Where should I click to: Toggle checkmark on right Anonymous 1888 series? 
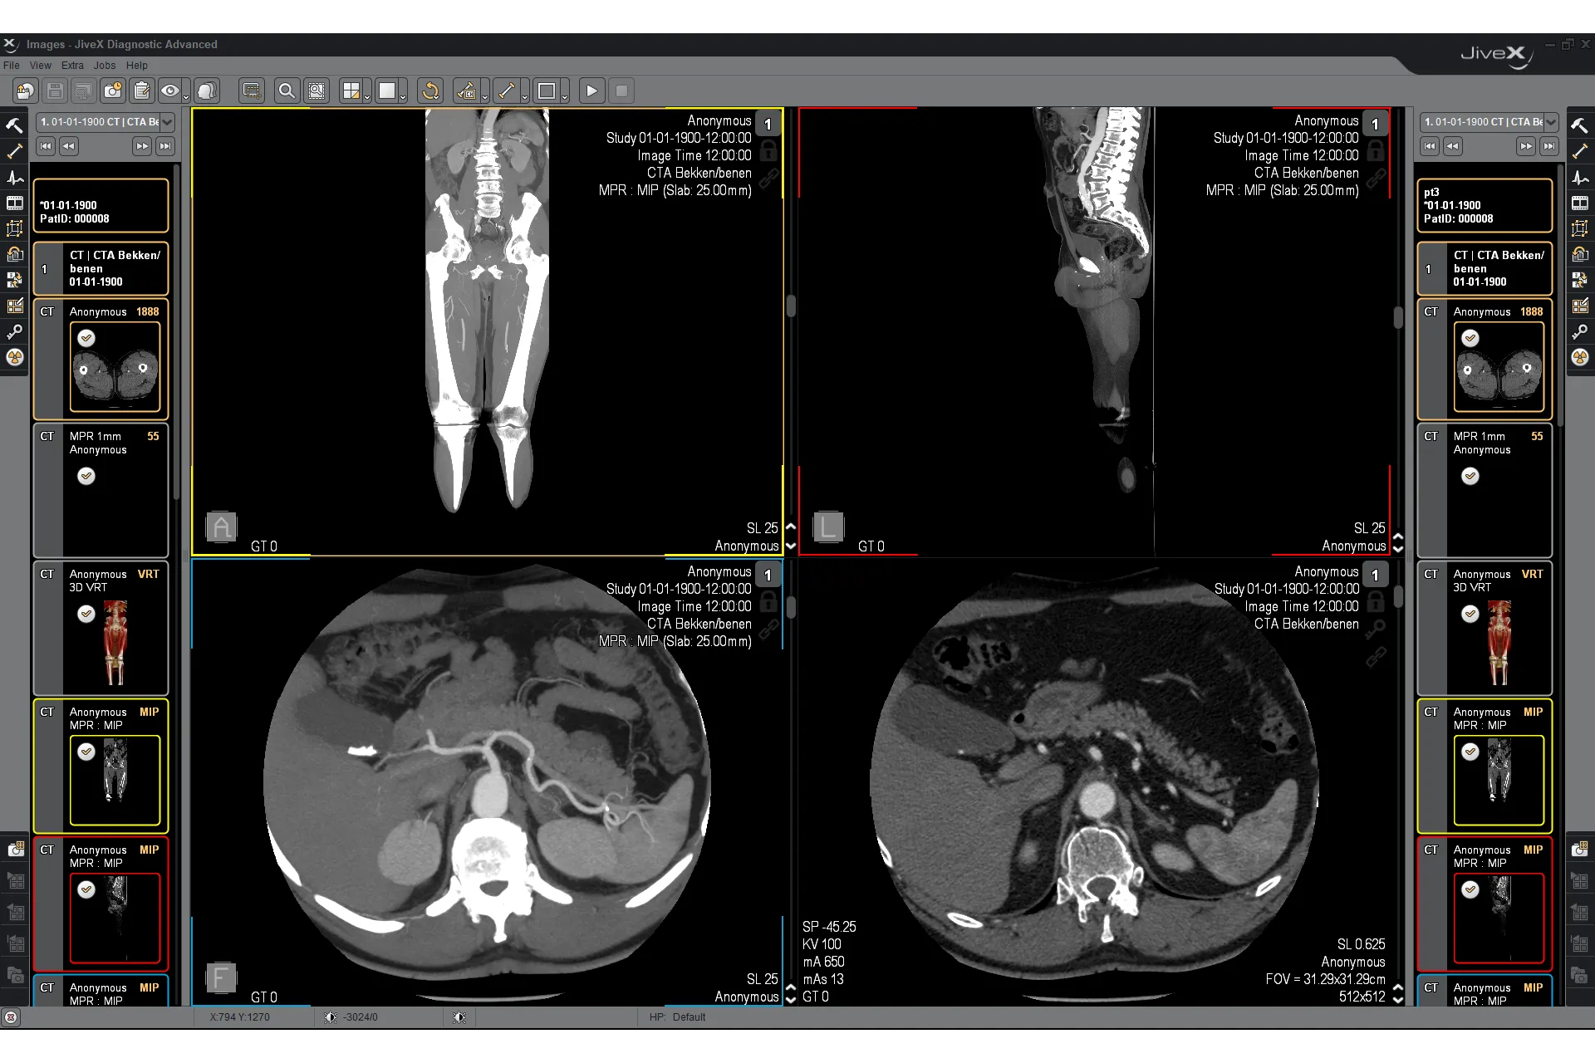1470,338
